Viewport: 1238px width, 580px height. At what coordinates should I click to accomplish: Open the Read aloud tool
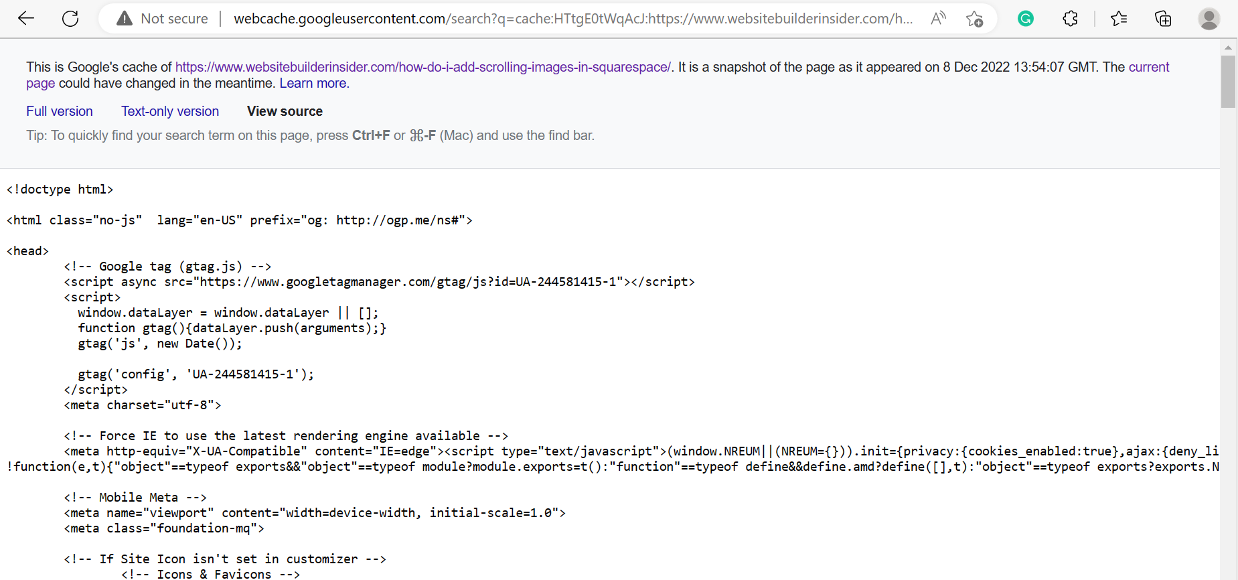coord(938,18)
